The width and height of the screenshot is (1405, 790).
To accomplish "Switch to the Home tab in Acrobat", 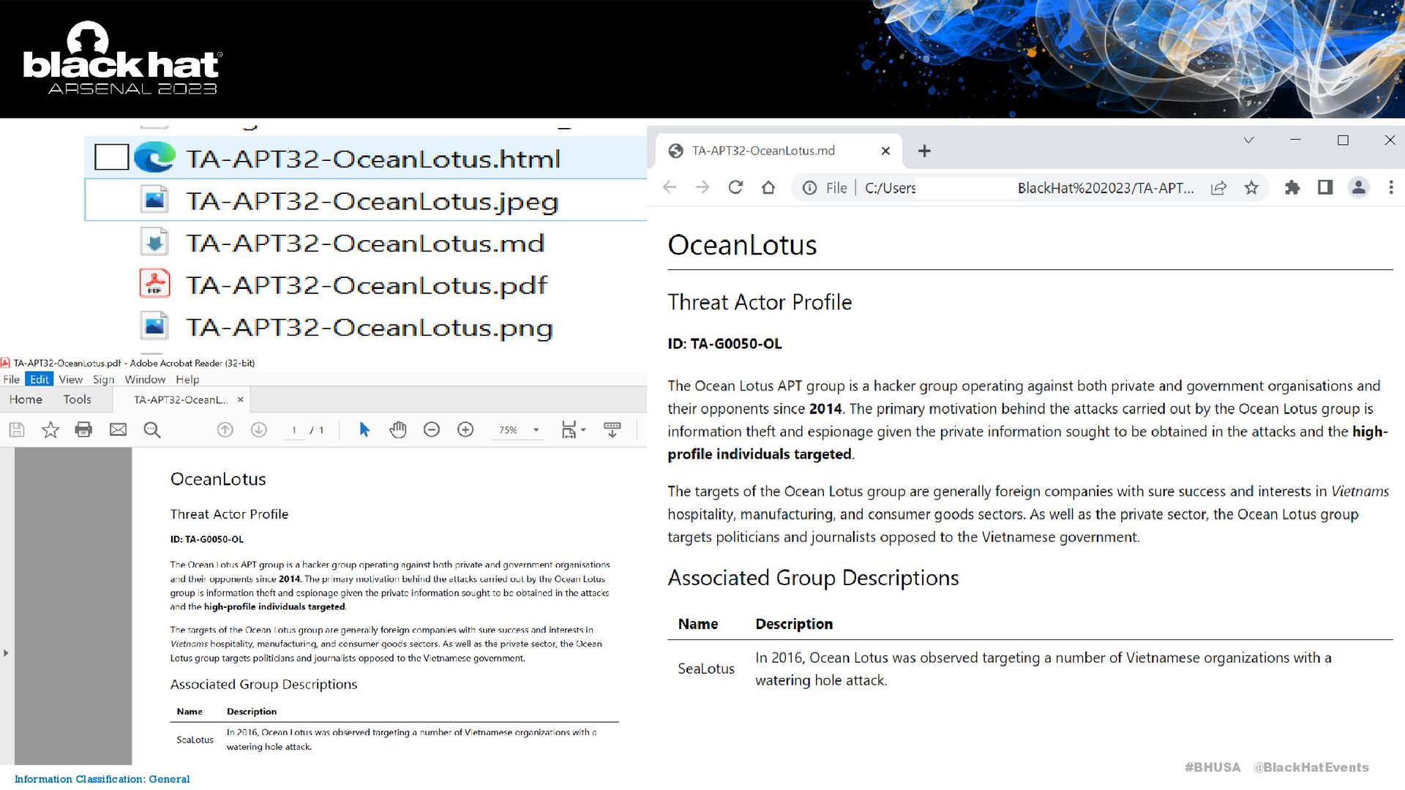I will pyautogui.click(x=26, y=399).
